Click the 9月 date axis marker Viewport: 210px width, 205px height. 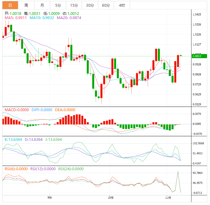point(50,197)
